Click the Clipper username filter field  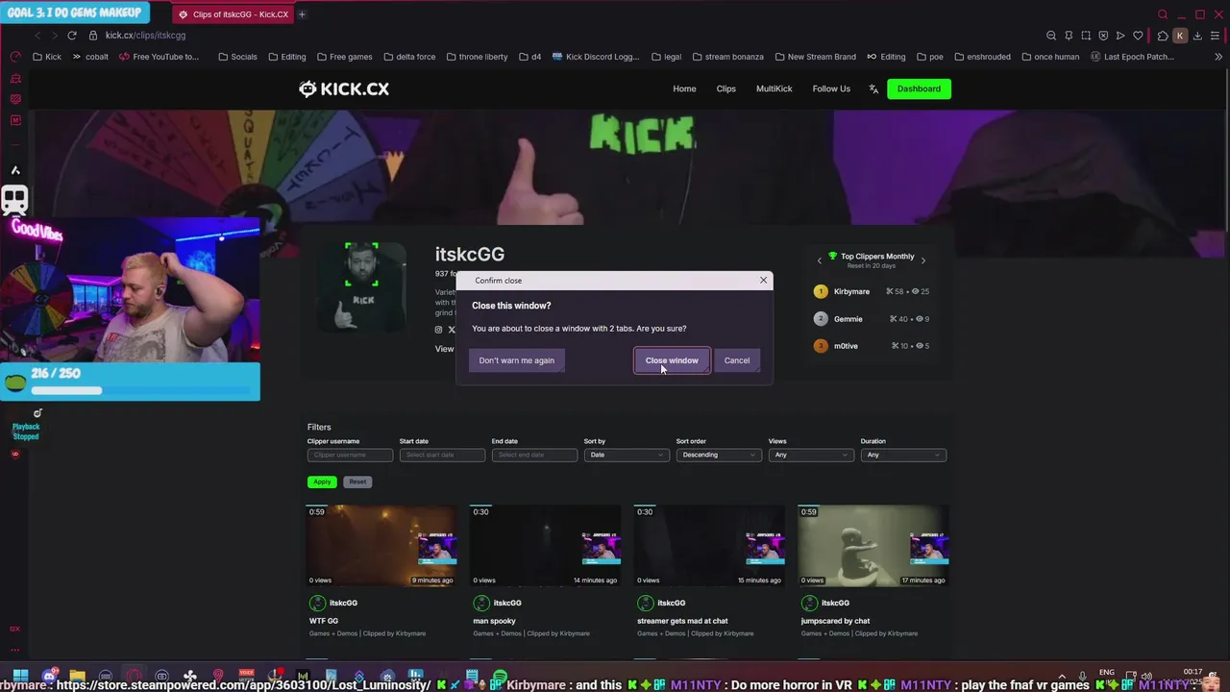[350, 455]
